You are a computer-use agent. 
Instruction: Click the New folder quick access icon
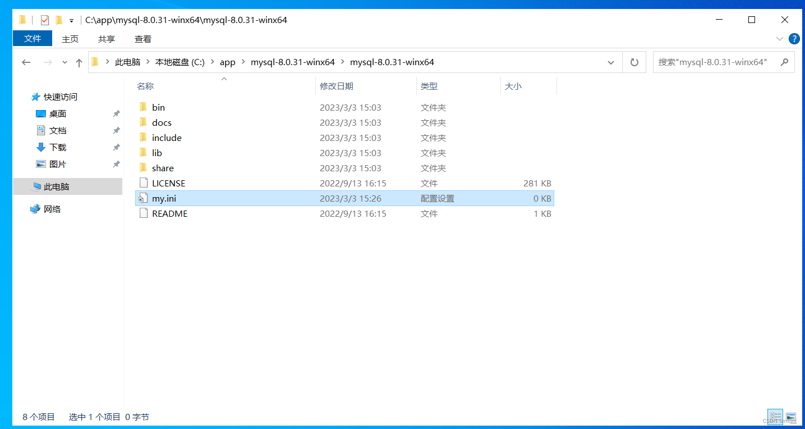(x=58, y=20)
